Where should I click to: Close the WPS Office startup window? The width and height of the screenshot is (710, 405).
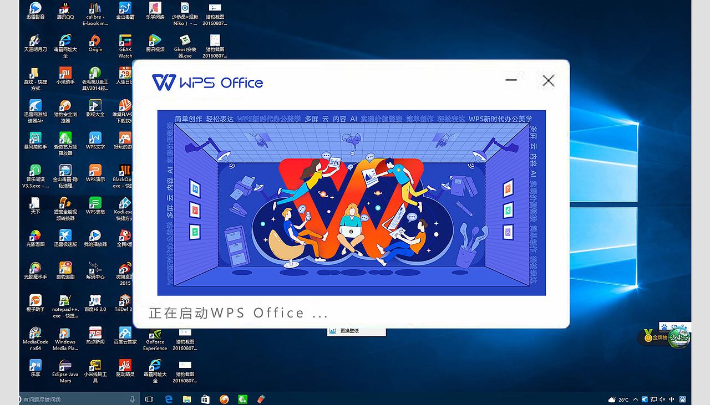[x=549, y=80]
